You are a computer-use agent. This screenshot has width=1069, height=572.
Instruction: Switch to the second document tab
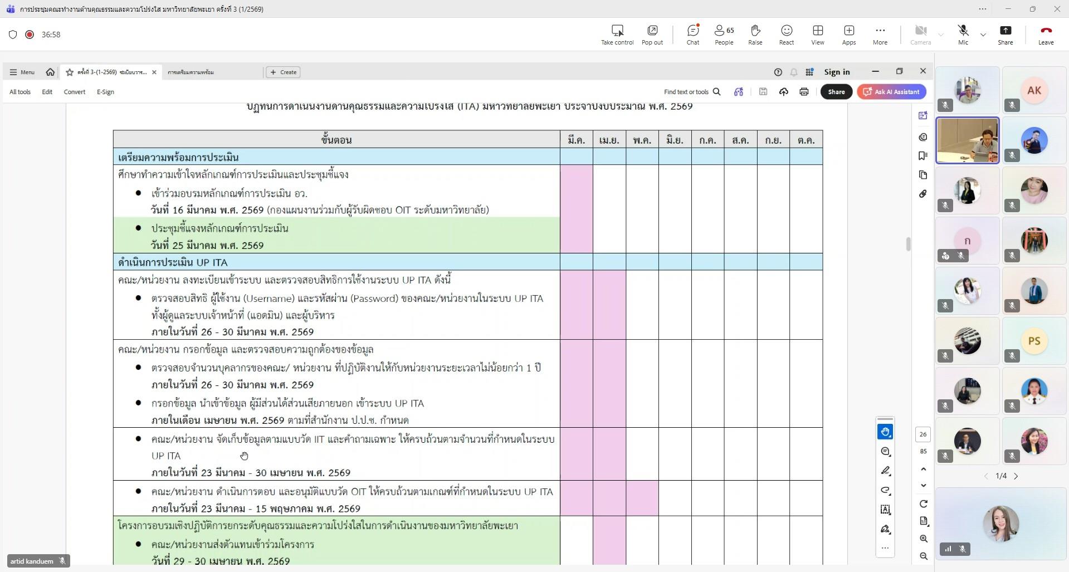tap(191, 72)
